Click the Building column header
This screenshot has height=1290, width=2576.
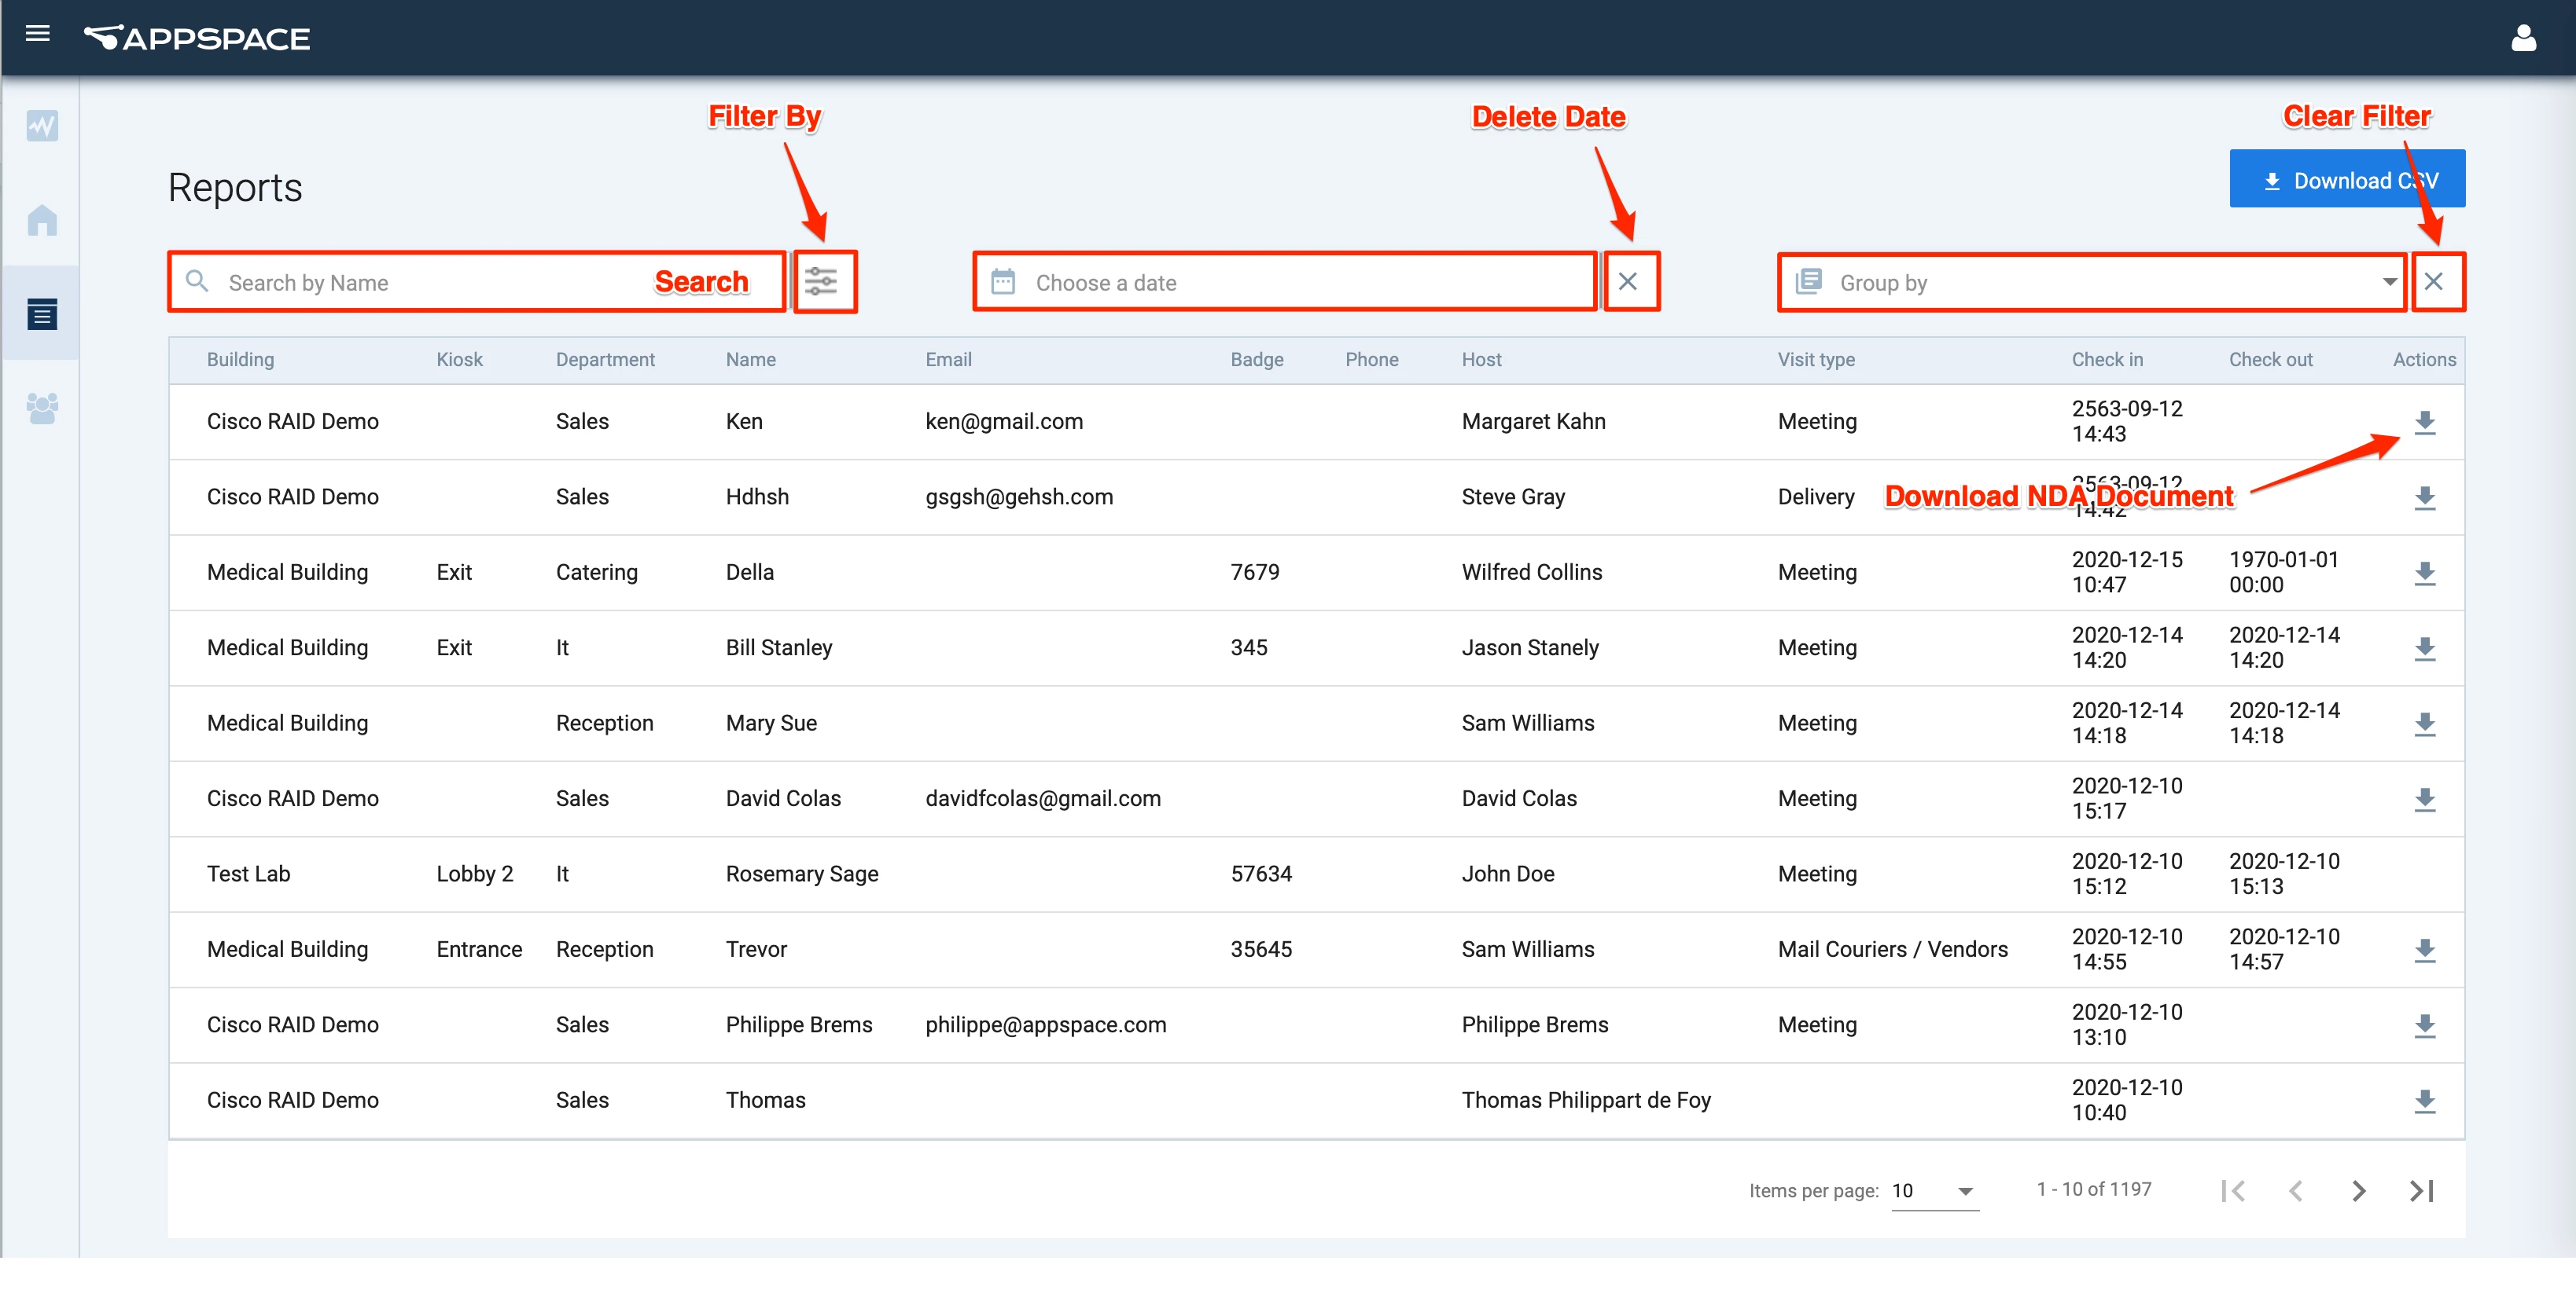240,360
